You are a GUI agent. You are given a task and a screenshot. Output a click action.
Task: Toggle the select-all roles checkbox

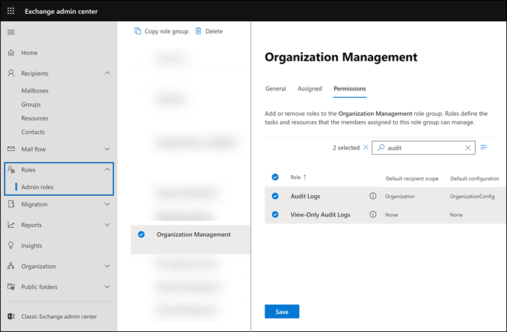click(x=275, y=177)
